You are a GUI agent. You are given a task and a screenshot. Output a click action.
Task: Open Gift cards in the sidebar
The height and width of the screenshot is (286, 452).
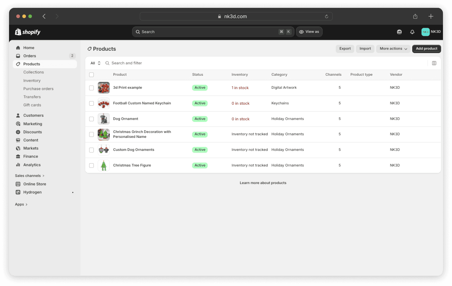pyautogui.click(x=32, y=105)
